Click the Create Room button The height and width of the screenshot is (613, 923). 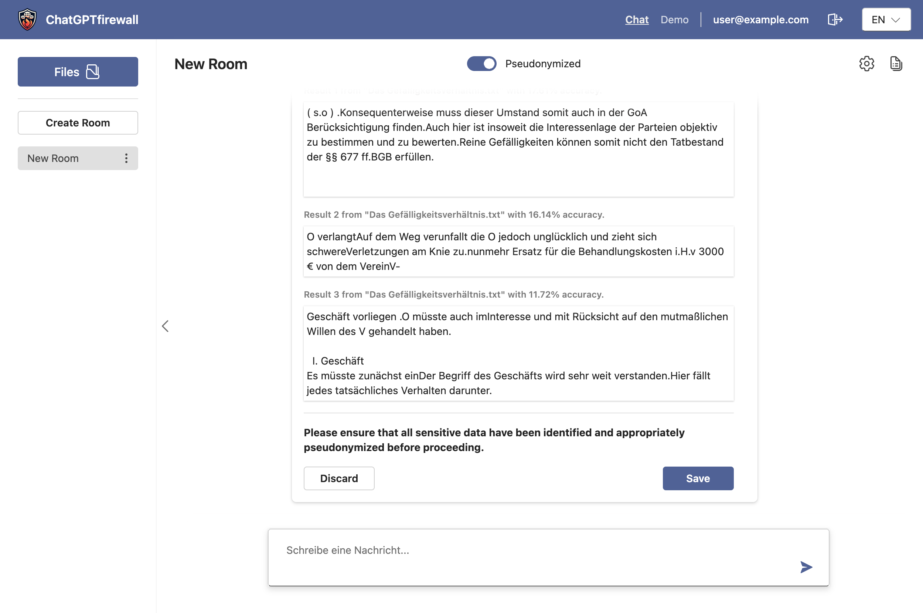(x=78, y=123)
